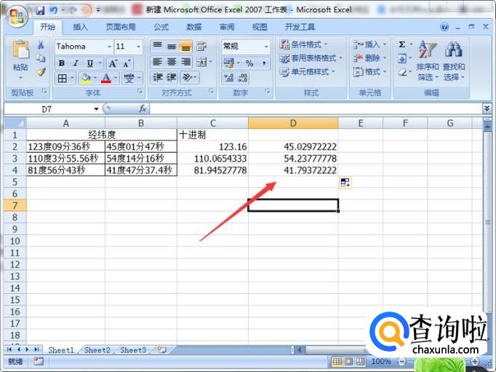The height and width of the screenshot is (372, 496).
Task: Switch to Page Layout view in status bar
Action: [349, 361]
